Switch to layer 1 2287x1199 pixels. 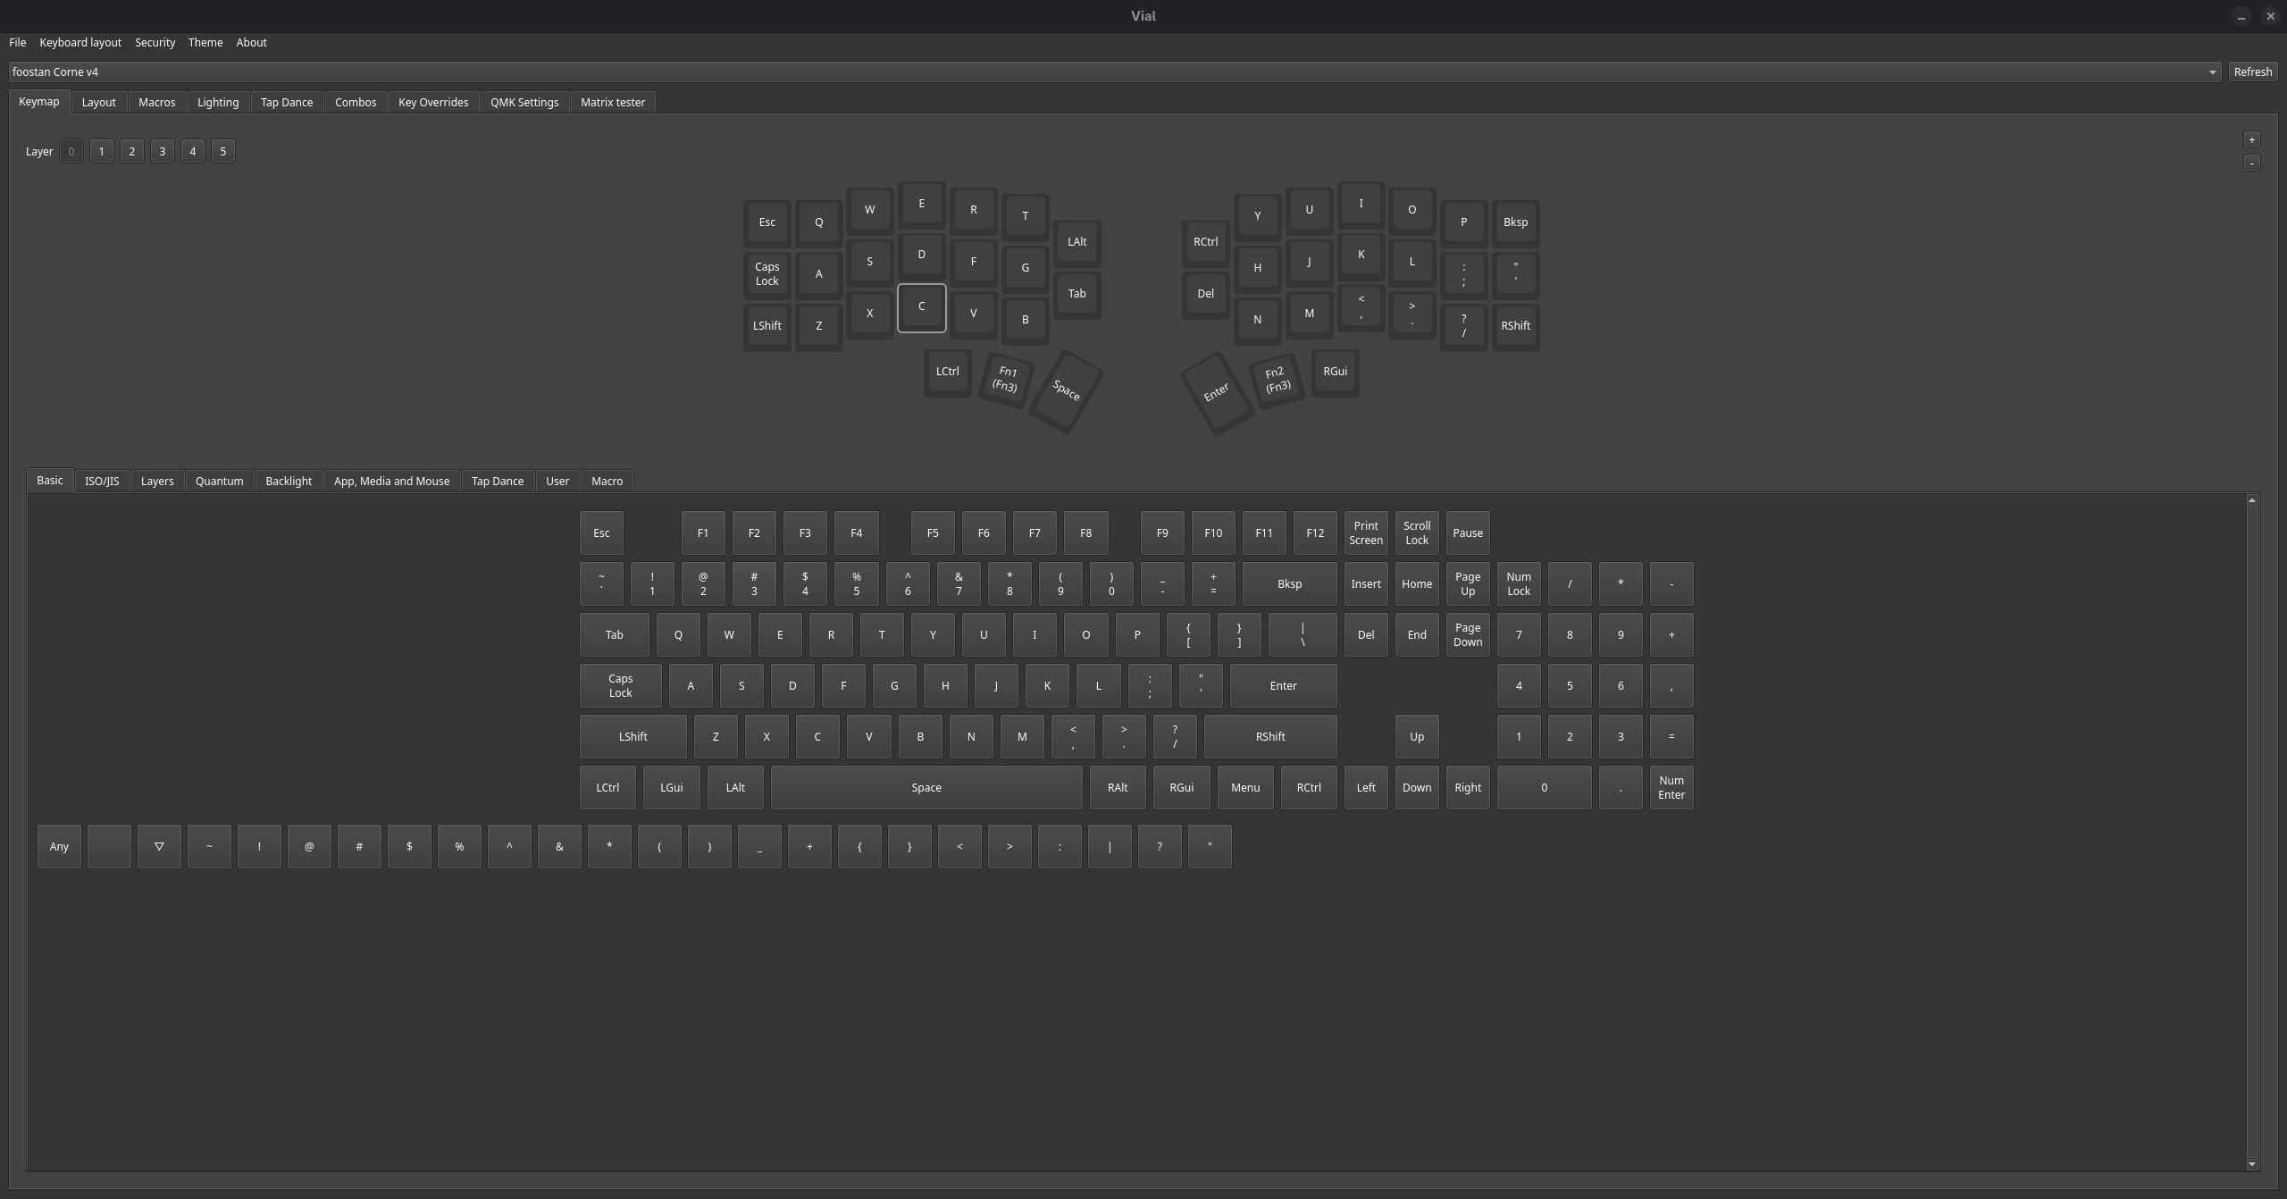tap(101, 151)
